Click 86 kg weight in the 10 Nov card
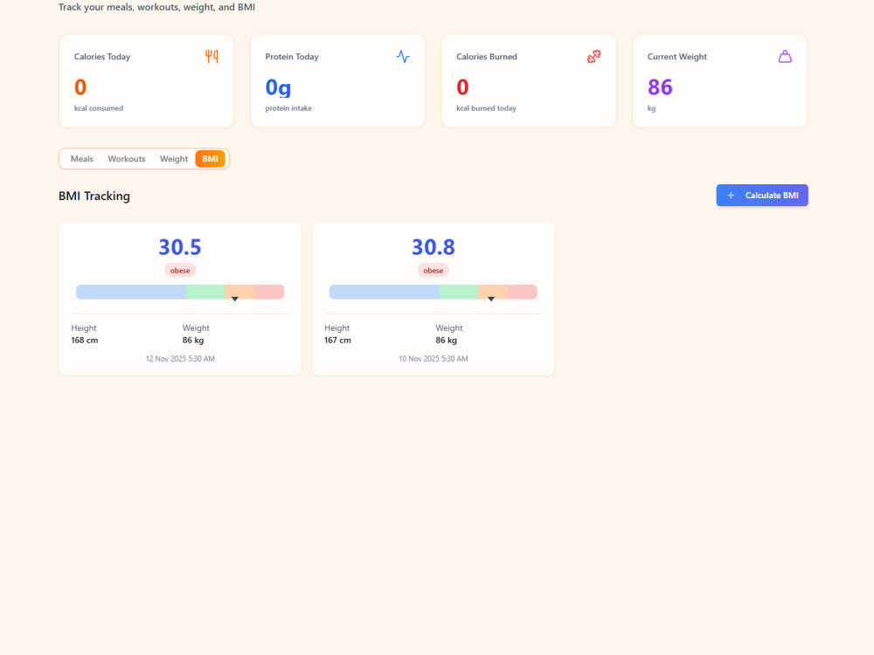The width and height of the screenshot is (874, 655). click(x=447, y=341)
